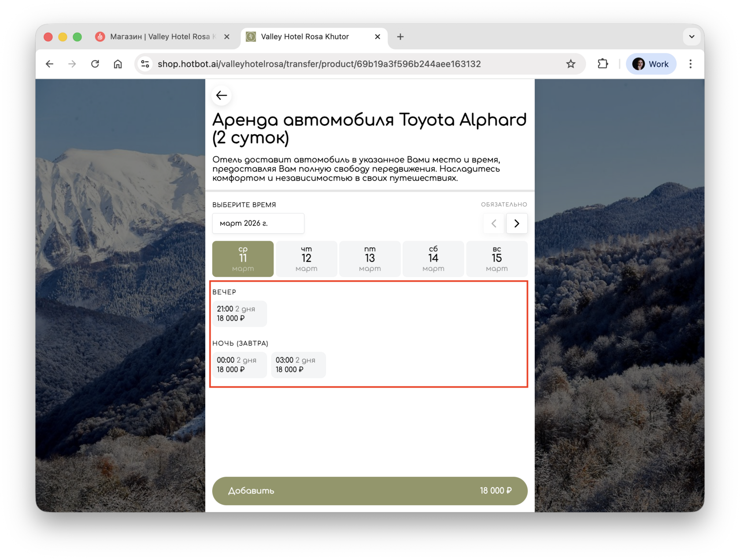The image size is (740, 559).
Task: Reload the current page
Action: (95, 64)
